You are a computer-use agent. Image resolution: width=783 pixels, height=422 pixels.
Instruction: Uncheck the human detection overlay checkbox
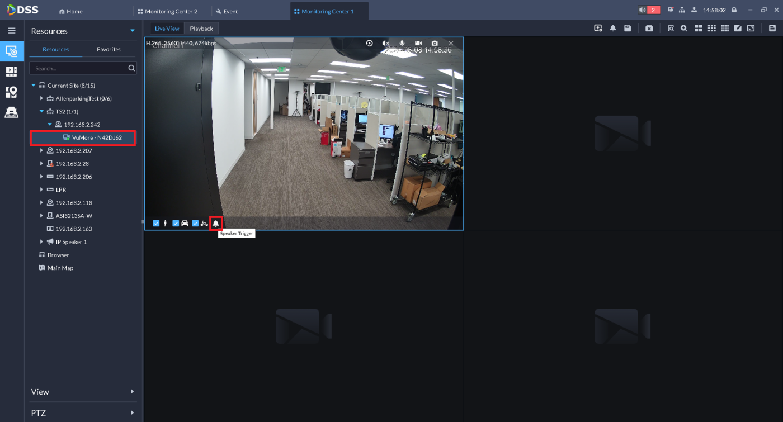156,222
